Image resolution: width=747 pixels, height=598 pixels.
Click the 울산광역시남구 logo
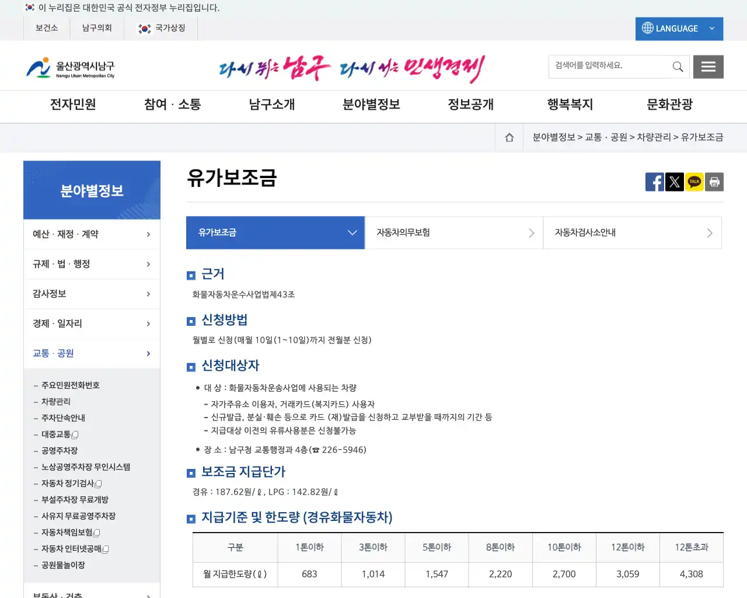coord(71,68)
